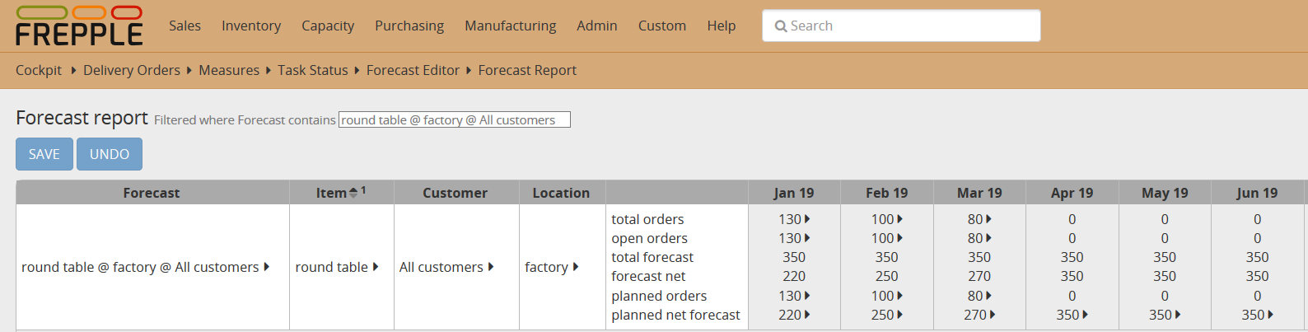The width and height of the screenshot is (1308, 332).
Task: Click the UNDO button
Action: (x=110, y=154)
